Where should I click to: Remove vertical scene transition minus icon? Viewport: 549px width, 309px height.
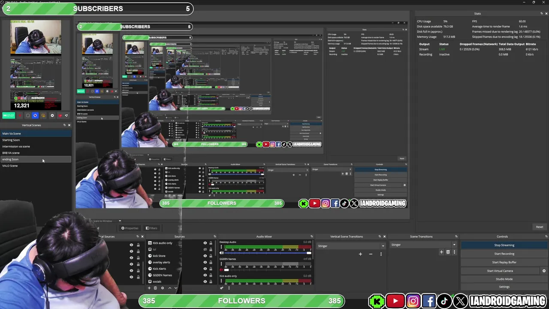(371, 254)
